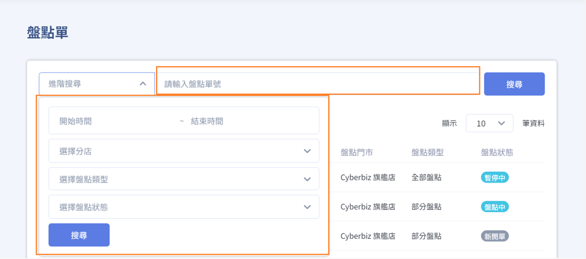Click the 暫停中 status badge
This screenshot has height=259, width=586.
[495, 178]
